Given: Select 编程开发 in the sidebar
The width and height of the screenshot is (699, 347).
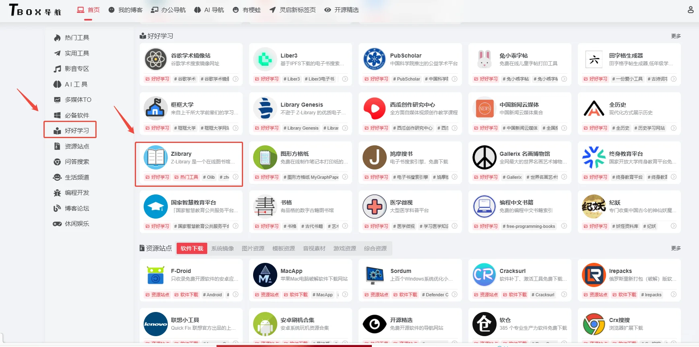Looking at the screenshot, I should pos(71,192).
